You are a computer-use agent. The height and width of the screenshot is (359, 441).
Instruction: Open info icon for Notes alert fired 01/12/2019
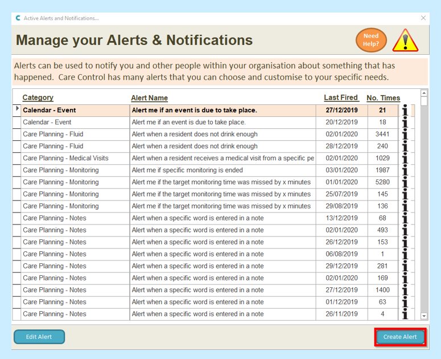405,302
